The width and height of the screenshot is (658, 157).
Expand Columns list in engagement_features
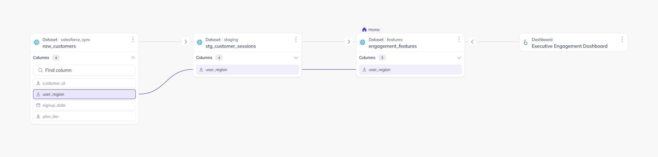tap(459, 58)
